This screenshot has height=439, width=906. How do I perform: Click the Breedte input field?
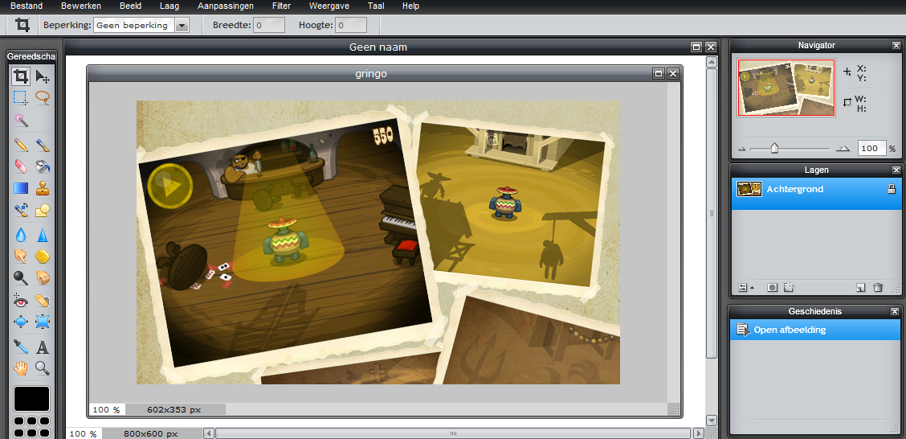269,25
